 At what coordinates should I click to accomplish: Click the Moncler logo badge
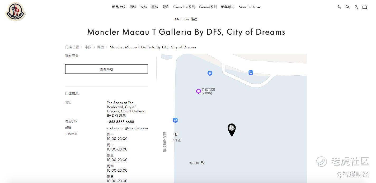coord(16,12)
